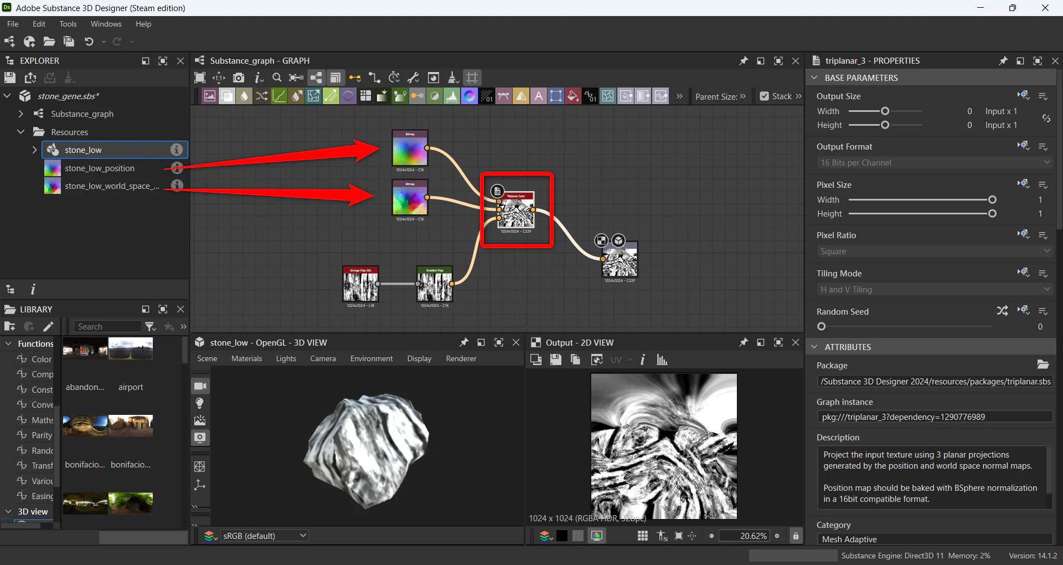Collapse the Resources folder

pyautogui.click(x=21, y=132)
